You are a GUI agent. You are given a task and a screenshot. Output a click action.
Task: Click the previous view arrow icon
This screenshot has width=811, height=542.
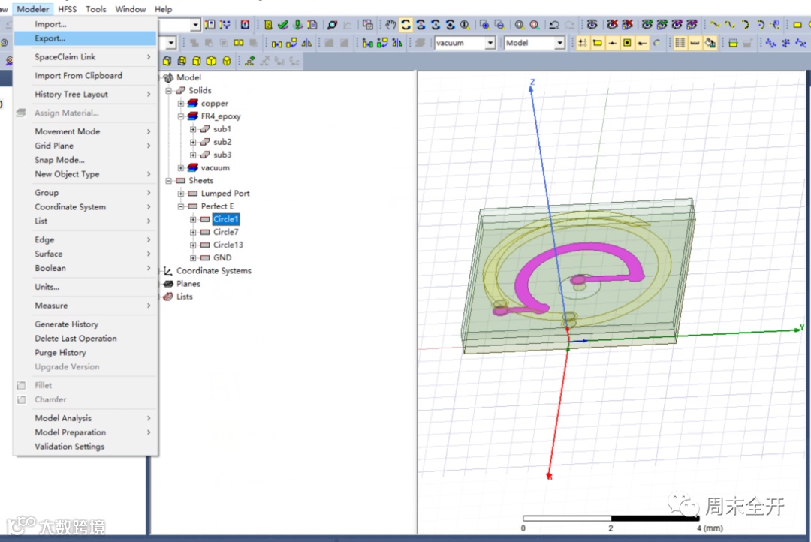coord(554,24)
